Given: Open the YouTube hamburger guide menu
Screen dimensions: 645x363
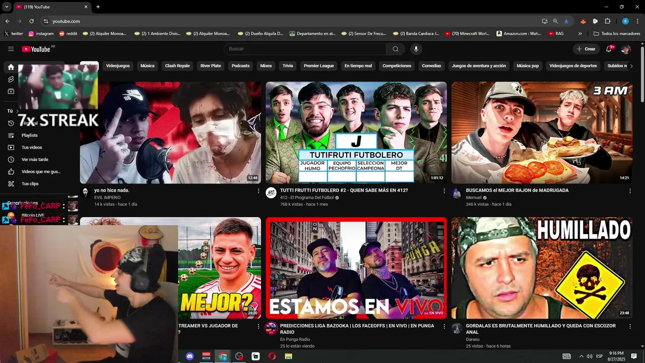Looking at the screenshot, I should [x=11, y=49].
